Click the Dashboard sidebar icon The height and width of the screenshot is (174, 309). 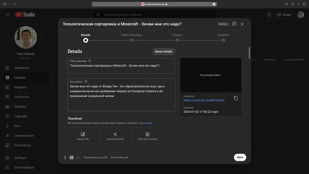[x=7, y=68]
